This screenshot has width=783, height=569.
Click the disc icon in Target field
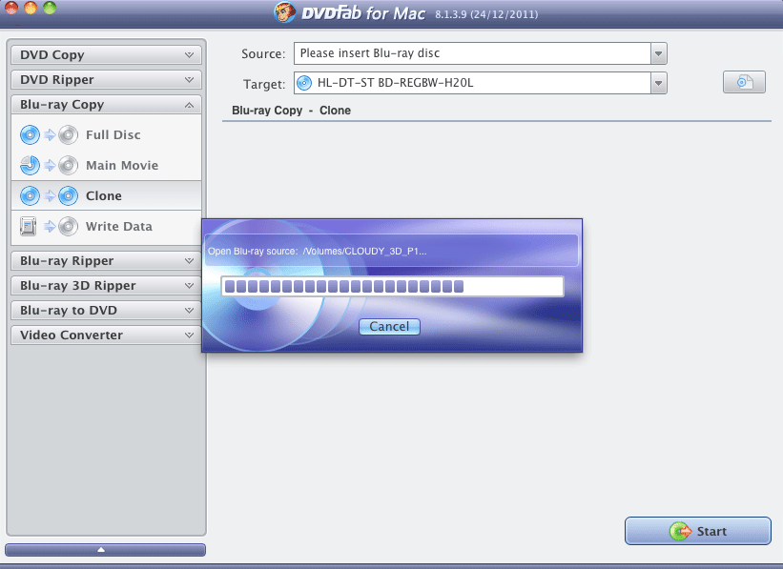[x=304, y=83]
